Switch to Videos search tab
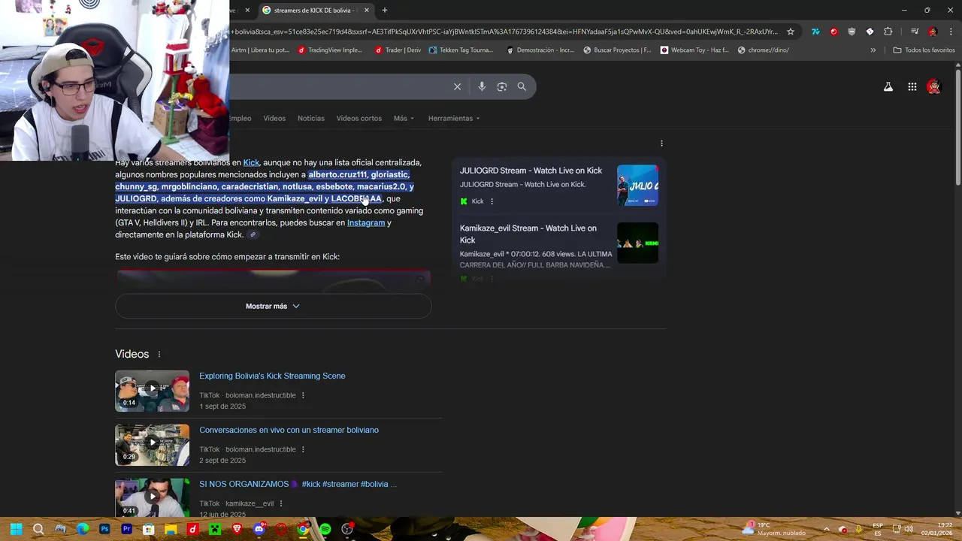 pyautogui.click(x=274, y=118)
